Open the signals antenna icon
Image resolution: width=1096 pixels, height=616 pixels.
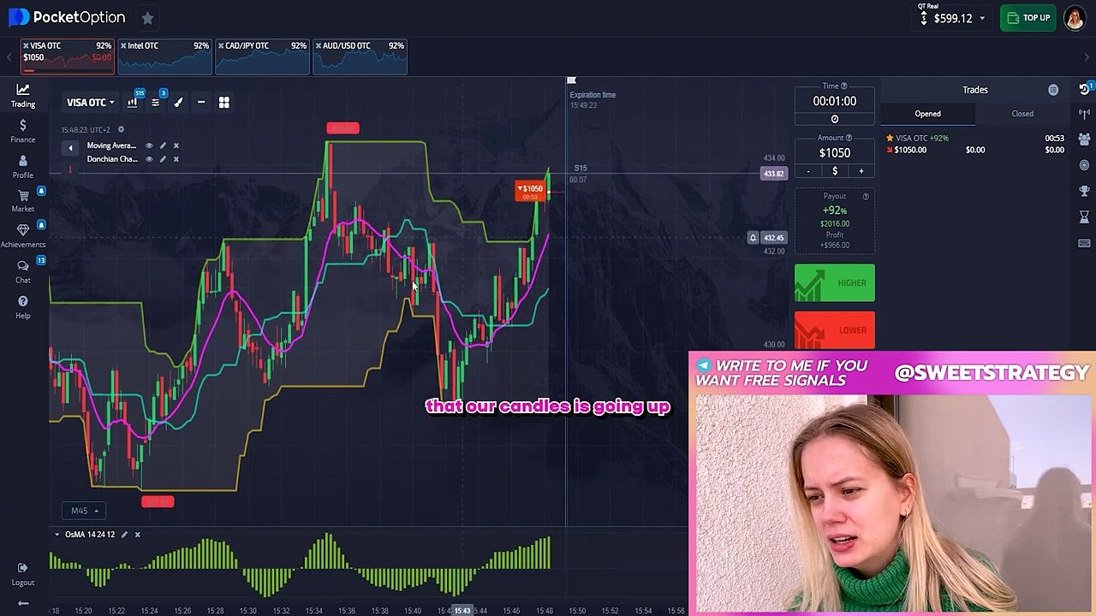point(1084,114)
